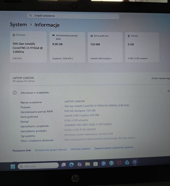This screenshot has height=186, width=170.
Task: Launch Microsoft Edge from the taskbar
Action: (x=71, y=165)
